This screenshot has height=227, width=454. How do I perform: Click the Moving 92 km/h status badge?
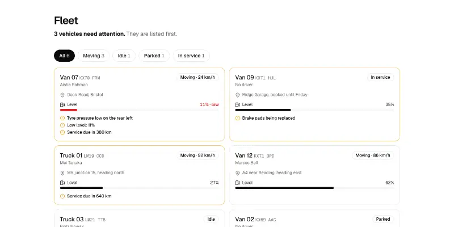tap(197, 155)
